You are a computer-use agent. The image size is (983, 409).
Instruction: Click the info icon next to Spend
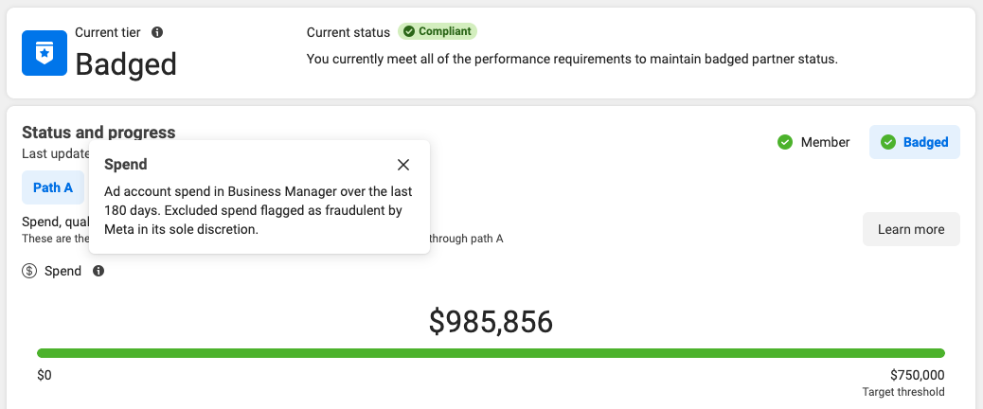point(98,271)
